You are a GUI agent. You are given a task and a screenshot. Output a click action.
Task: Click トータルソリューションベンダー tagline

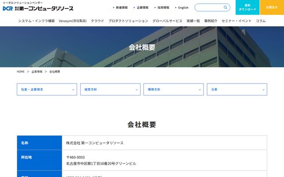23,3
